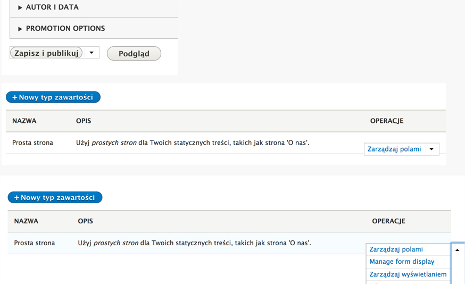Expand the PROMOTION OPTIONS section

[x=65, y=29]
